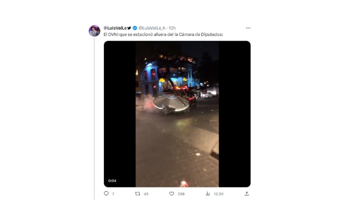Open the 12h timestamp link
This screenshot has width=339, height=222.
coord(172,28)
